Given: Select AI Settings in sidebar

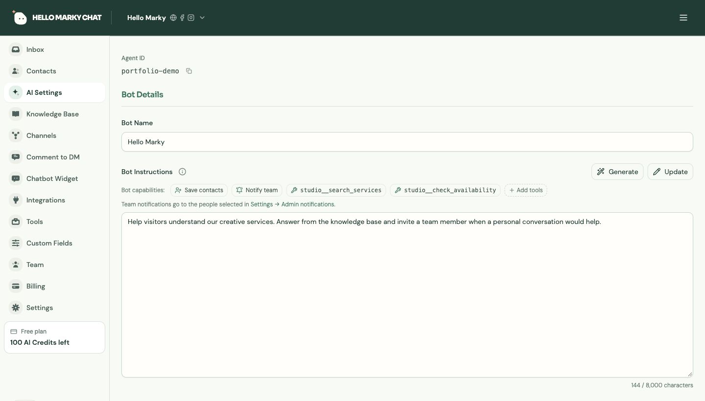Looking at the screenshot, I should tap(54, 92).
